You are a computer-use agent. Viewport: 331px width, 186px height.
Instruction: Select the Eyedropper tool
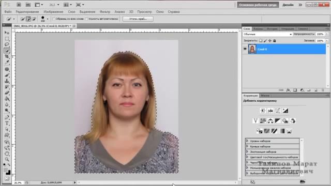click(x=7, y=63)
